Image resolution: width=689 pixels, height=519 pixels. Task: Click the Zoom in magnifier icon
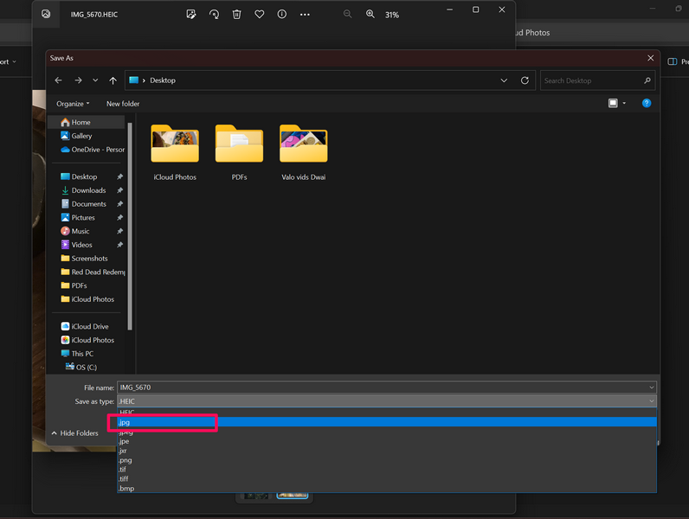pyautogui.click(x=370, y=15)
